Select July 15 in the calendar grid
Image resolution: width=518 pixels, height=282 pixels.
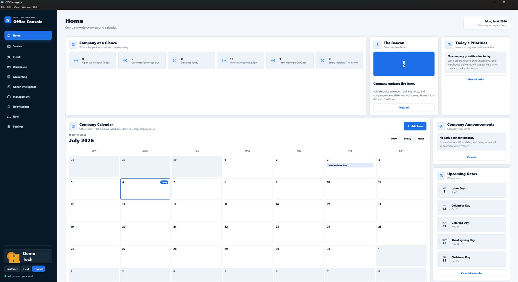[247, 211]
